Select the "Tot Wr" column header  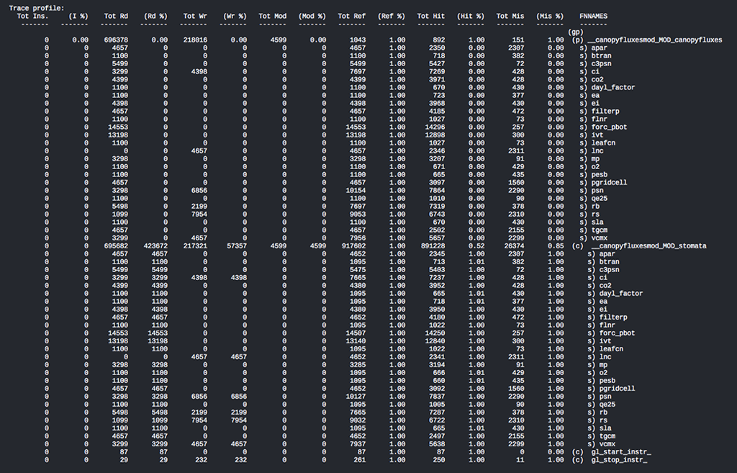194,16
